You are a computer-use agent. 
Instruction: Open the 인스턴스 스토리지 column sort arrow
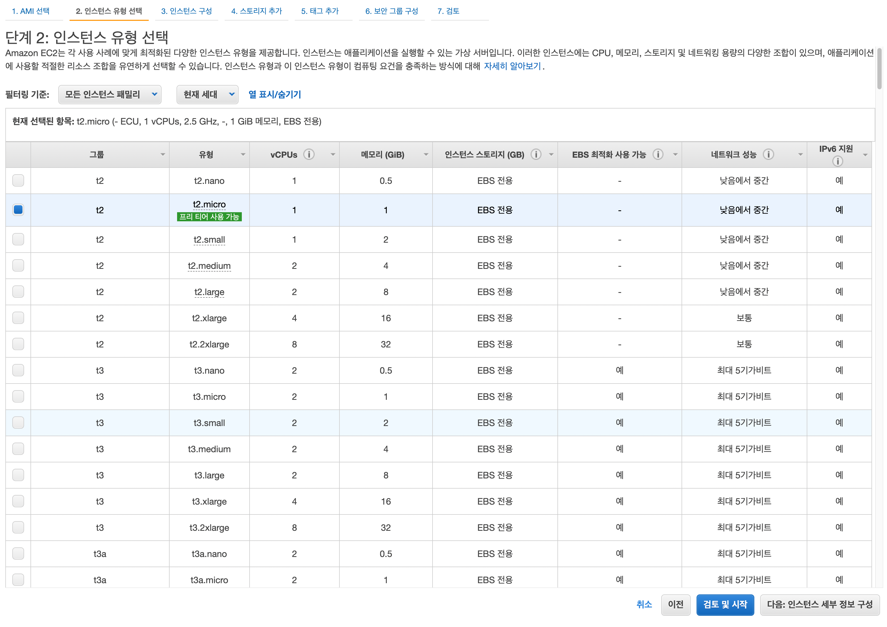[551, 155]
